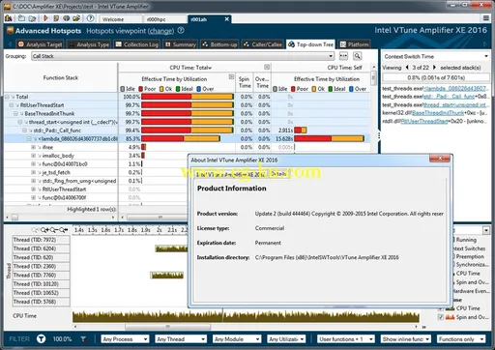Viewport: 495px width, 350px height.
Task: Open the Bottom-up tab
Action: pyautogui.click(x=219, y=44)
